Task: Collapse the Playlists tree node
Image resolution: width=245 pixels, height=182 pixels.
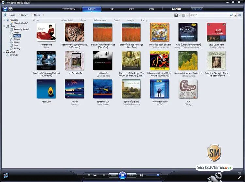Action: pyautogui.click(x=4, y=20)
